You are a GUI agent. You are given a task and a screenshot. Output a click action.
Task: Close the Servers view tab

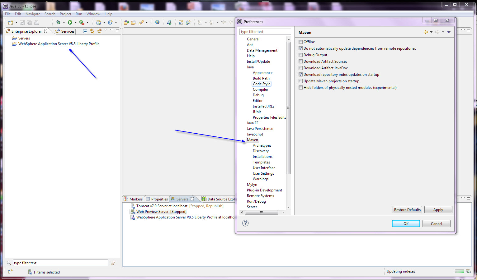pyautogui.click(x=192, y=199)
